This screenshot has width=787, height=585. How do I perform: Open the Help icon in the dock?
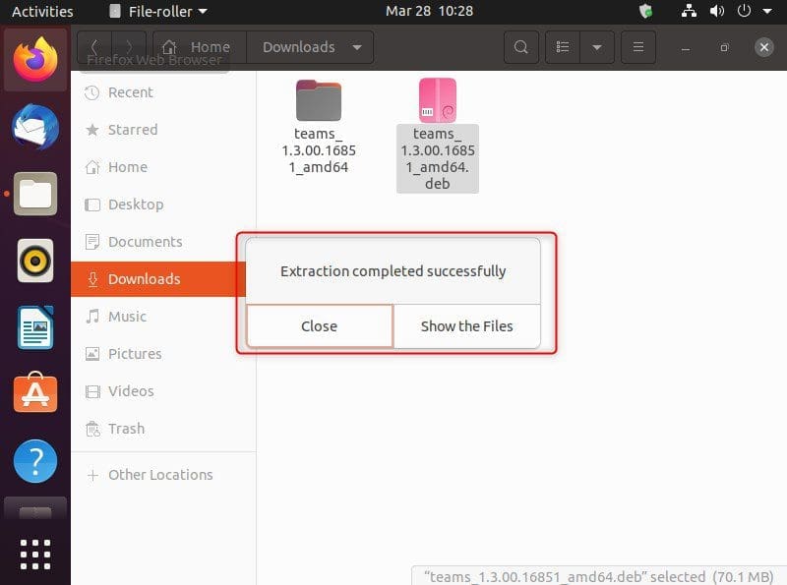[35, 460]
